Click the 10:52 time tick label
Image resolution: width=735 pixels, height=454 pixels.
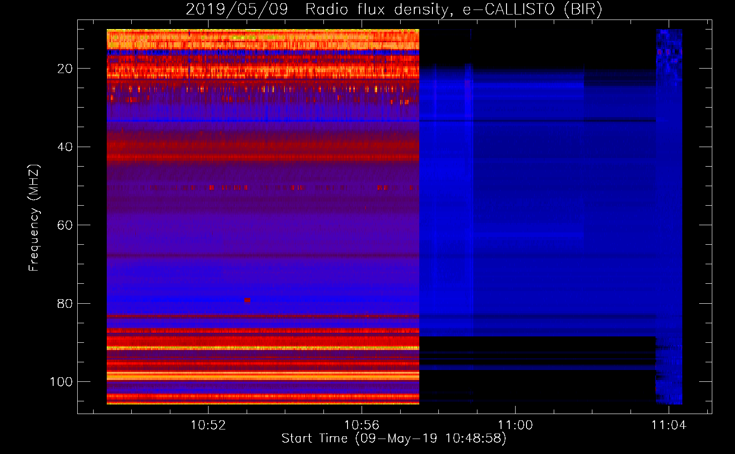tap(208, 425)
